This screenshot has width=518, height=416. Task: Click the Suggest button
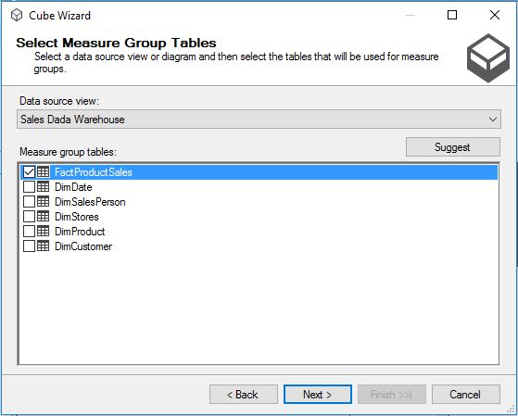[x=452, y=147]
